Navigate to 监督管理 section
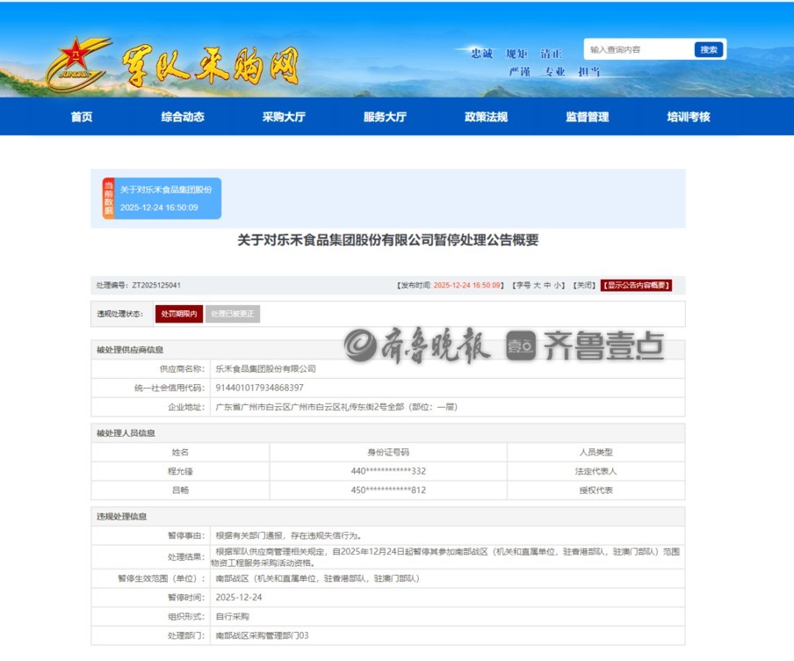The height and width of the screenshot is (661, 794). click(587, 117)
